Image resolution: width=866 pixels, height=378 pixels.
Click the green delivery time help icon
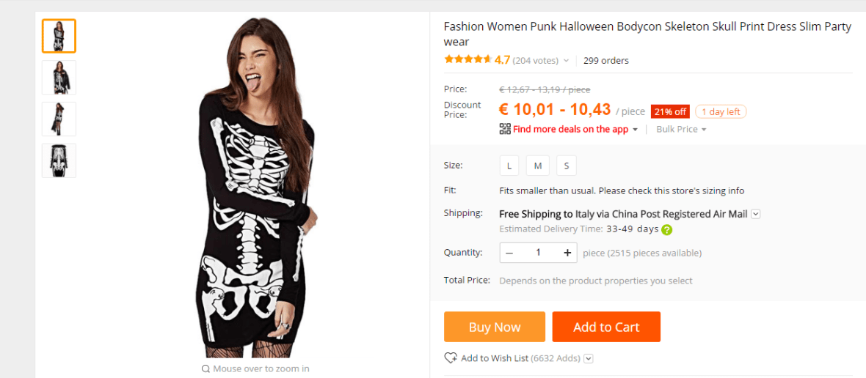click(x=666, y=229)
